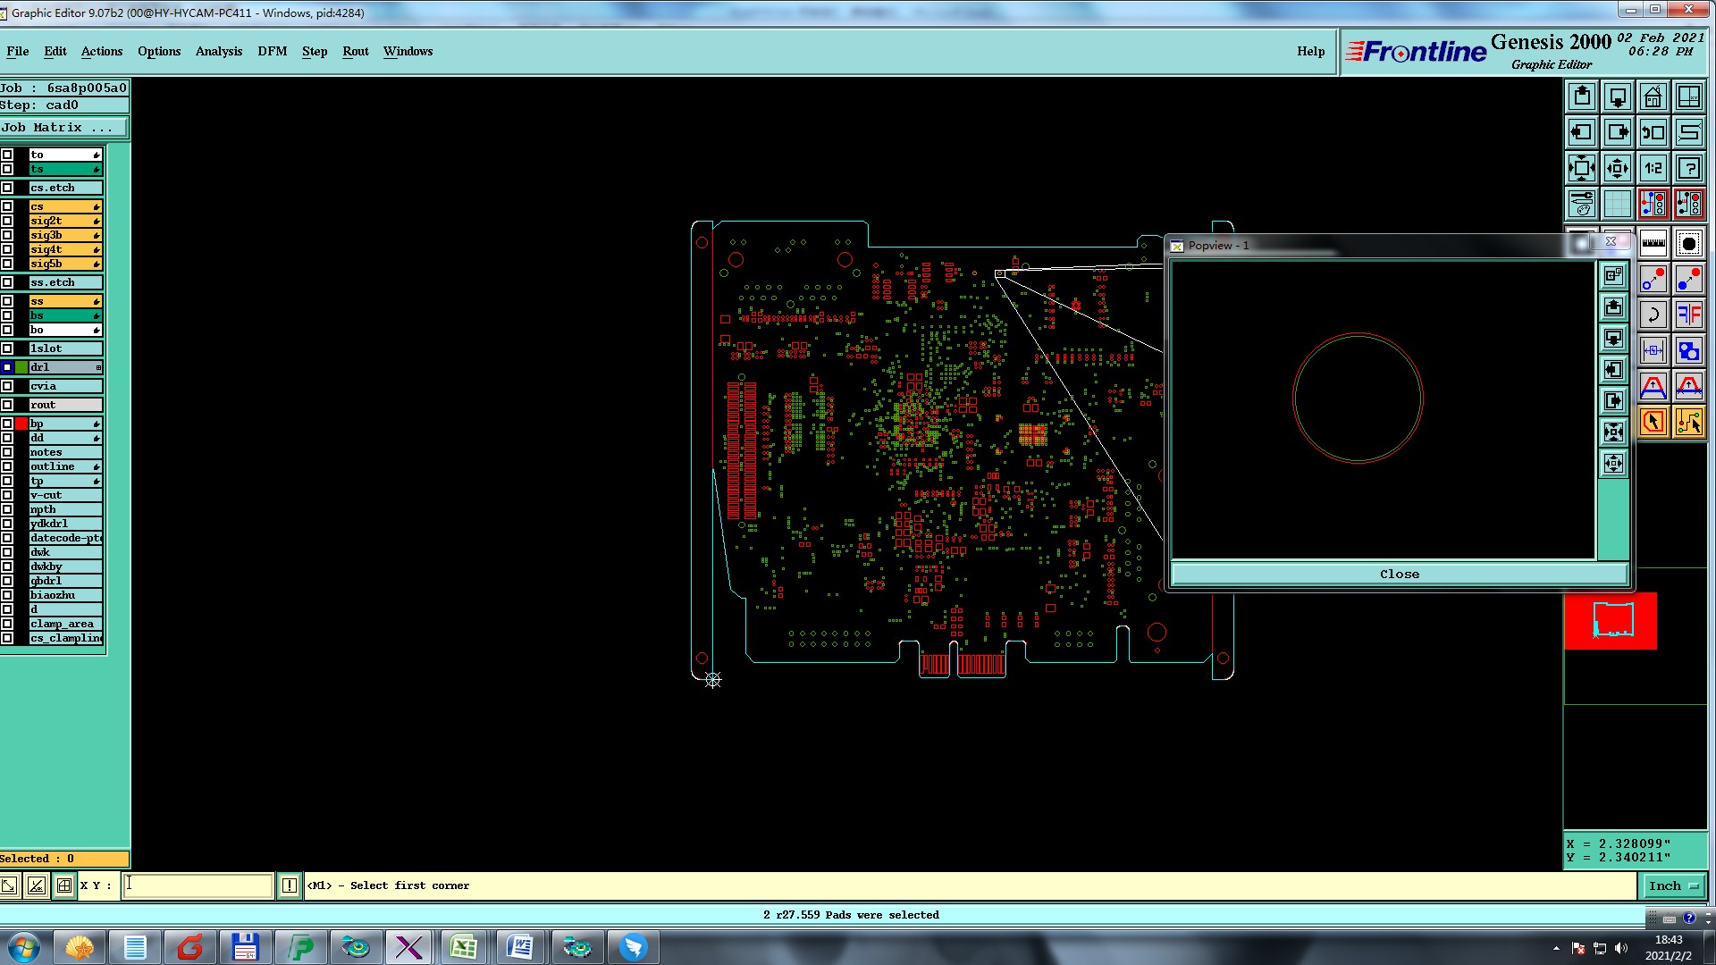Click the red bp layer color swatch
Viewport: 1716px width, 965px height.
click(21, 424)
